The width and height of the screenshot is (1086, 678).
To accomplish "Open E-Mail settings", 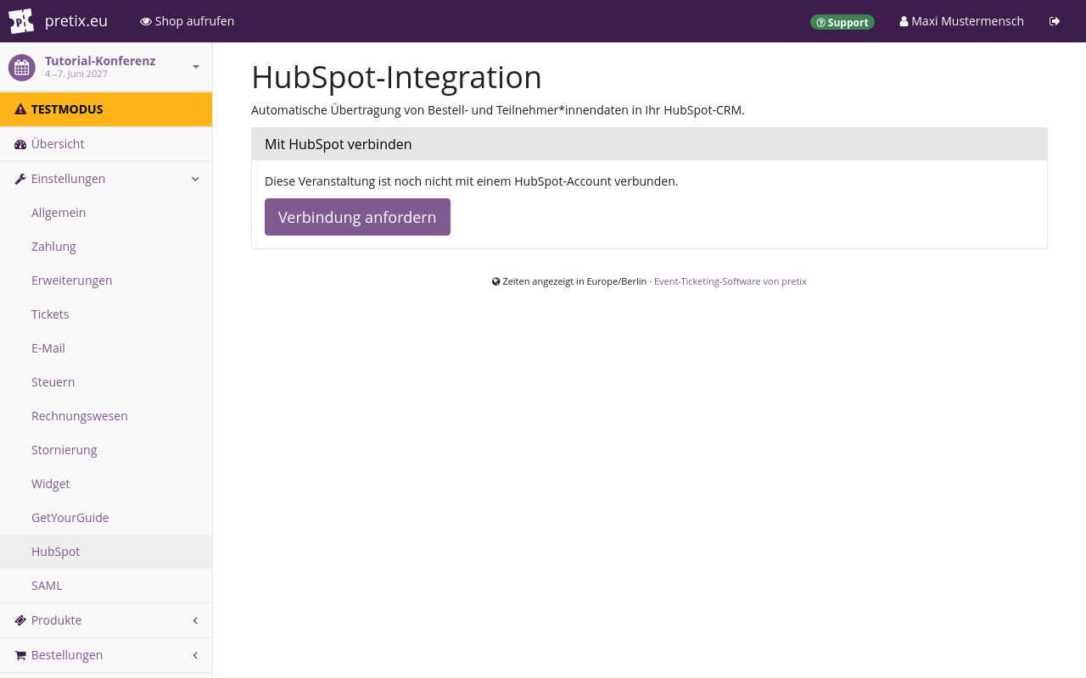I will tap(106, 348).
